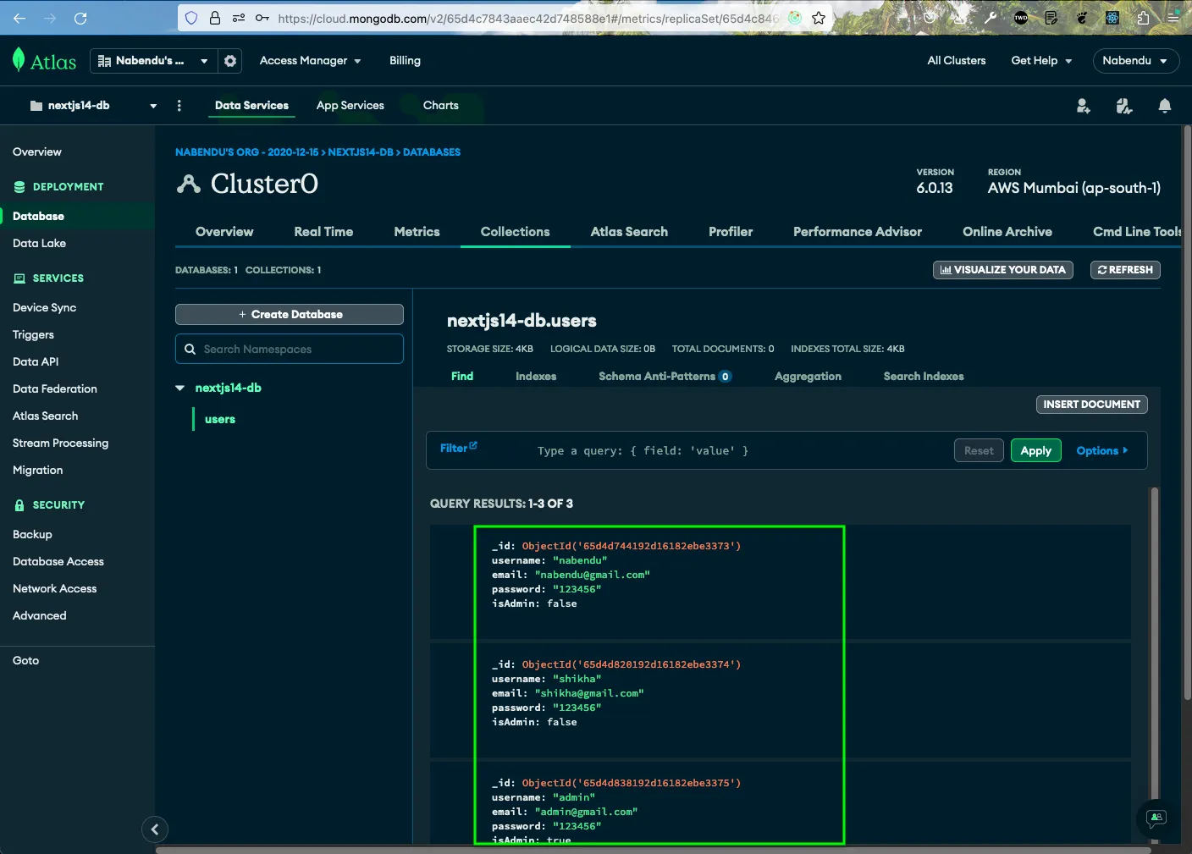1192x854 pixels.
Task: Open Network Access in the sidebar
Action: pyautogui.click(x=55, y=589)
